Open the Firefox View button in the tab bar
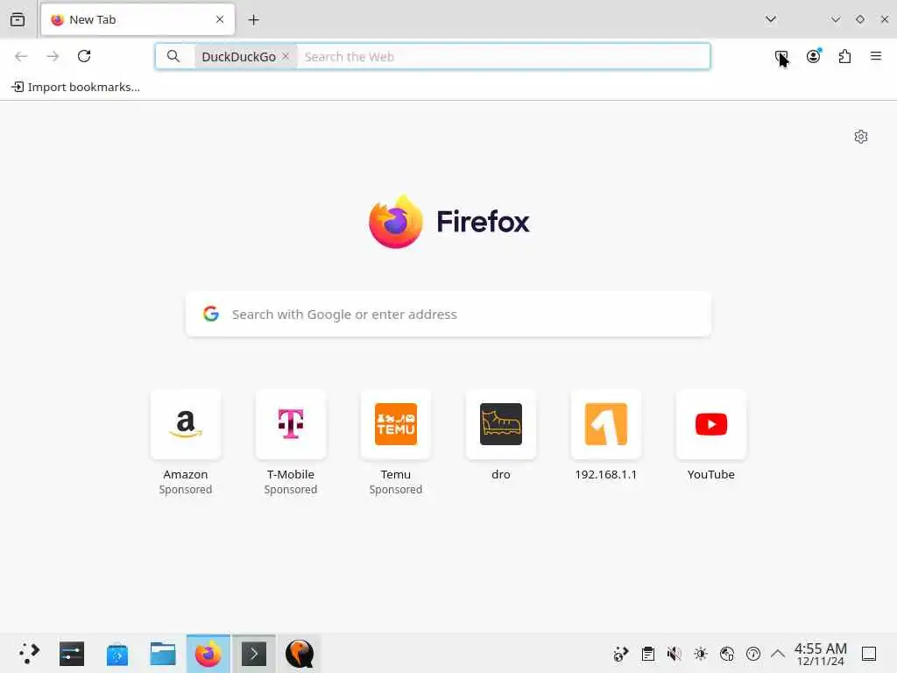The image size is (897, 673). point(18,19)
